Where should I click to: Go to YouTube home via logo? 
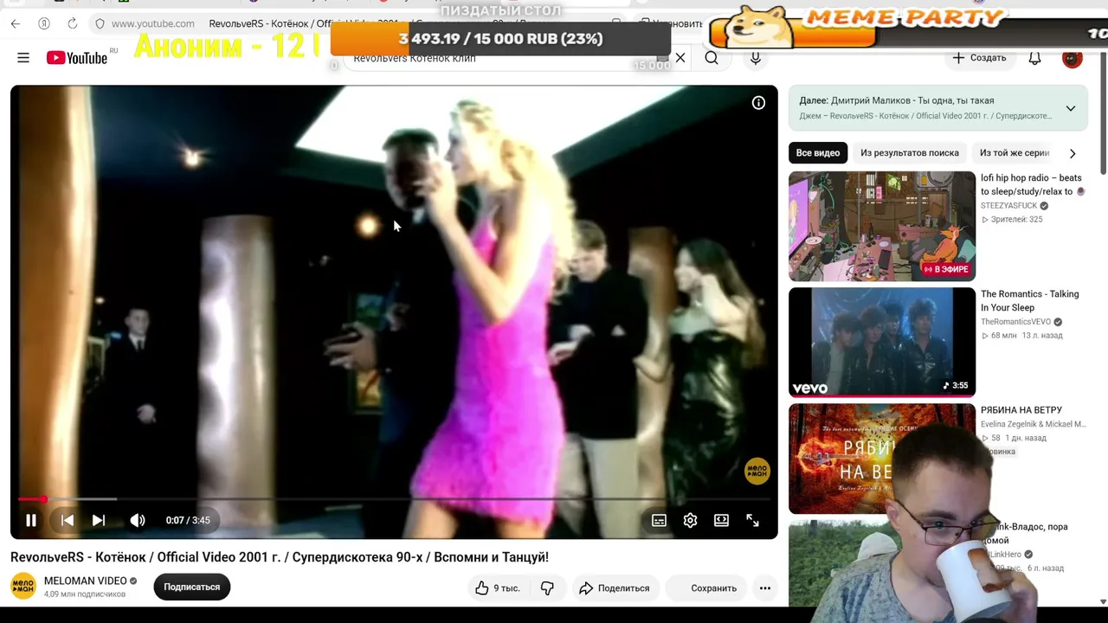(x=77, y=58)
